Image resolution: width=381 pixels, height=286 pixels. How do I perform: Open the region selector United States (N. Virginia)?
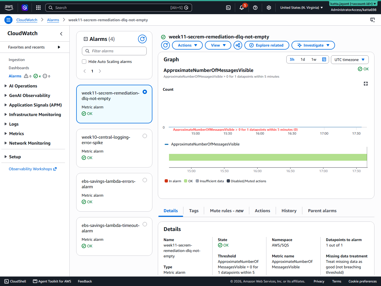(302, 8)
